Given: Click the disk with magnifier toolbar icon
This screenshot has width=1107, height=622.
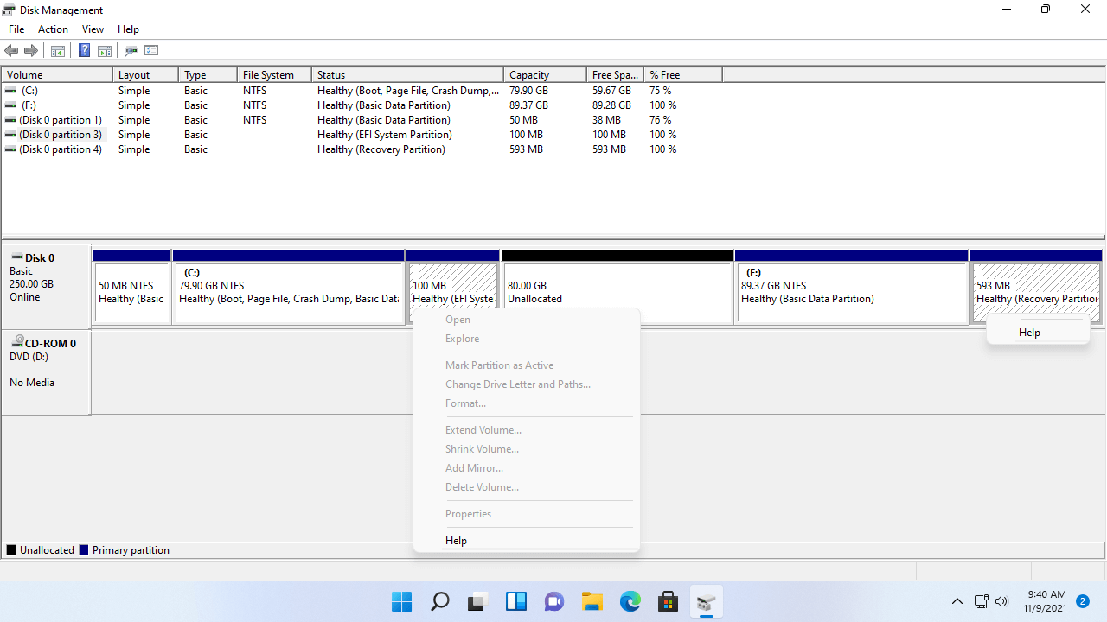Looking at the screenshot, I should pos(131,51).
